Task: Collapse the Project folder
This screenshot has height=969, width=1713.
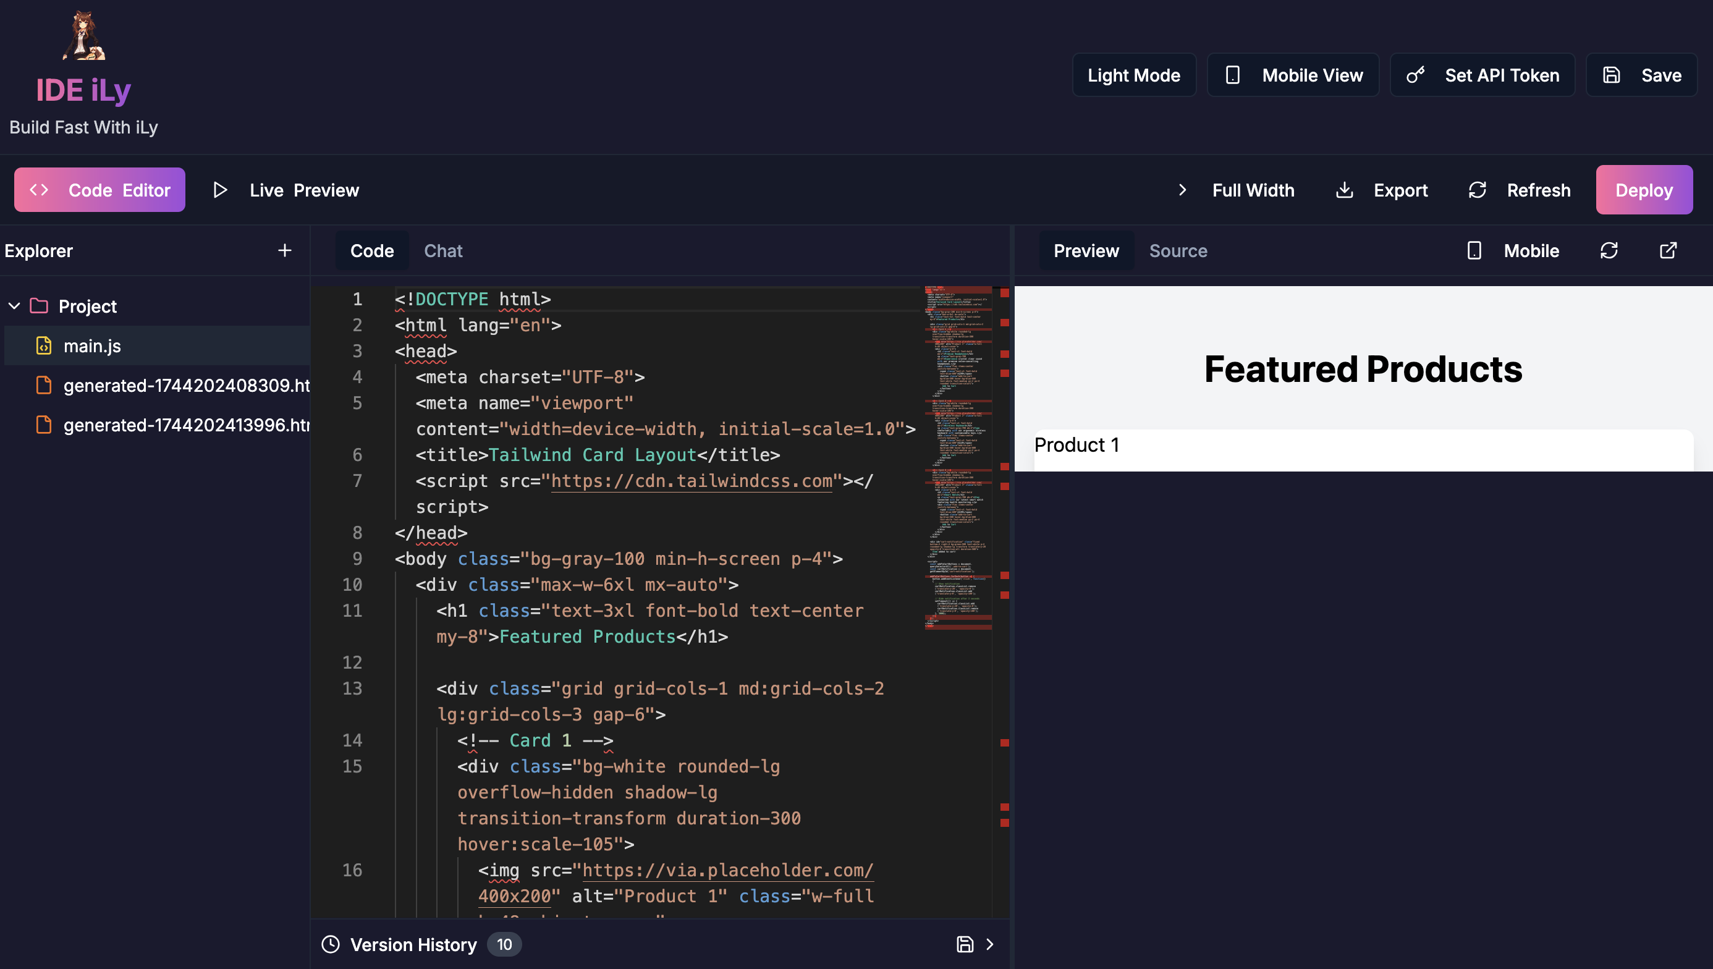Action: (14, 306)
